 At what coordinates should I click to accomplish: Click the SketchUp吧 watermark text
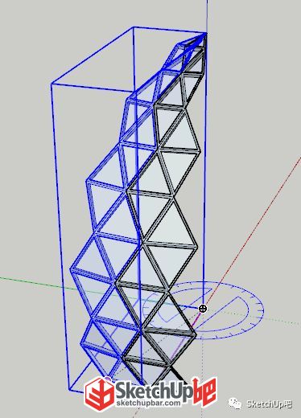(269, 404)
